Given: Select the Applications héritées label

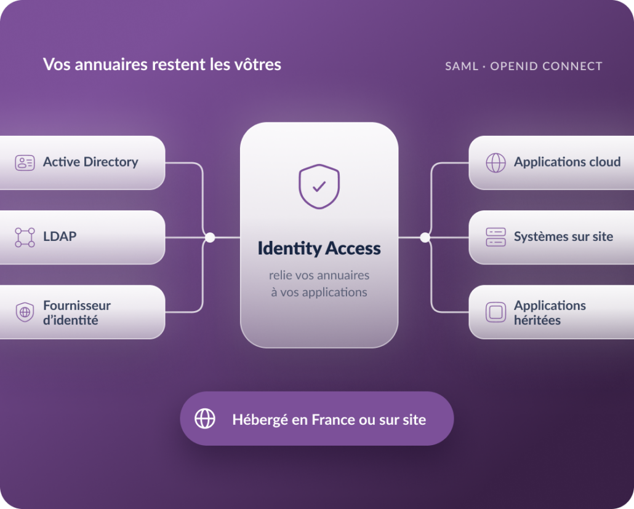Looking at the screenshot, I should coord(550,313).
